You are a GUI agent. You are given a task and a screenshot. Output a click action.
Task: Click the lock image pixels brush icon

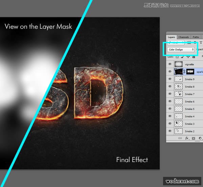182,57
